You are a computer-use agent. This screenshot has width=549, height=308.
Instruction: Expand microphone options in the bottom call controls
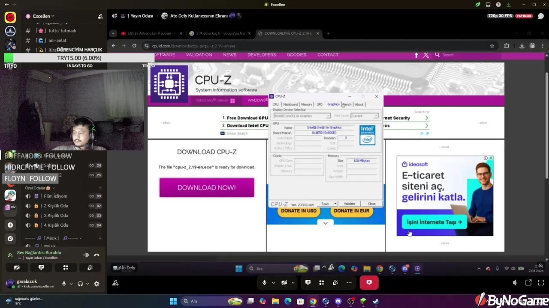pos(273,283)
